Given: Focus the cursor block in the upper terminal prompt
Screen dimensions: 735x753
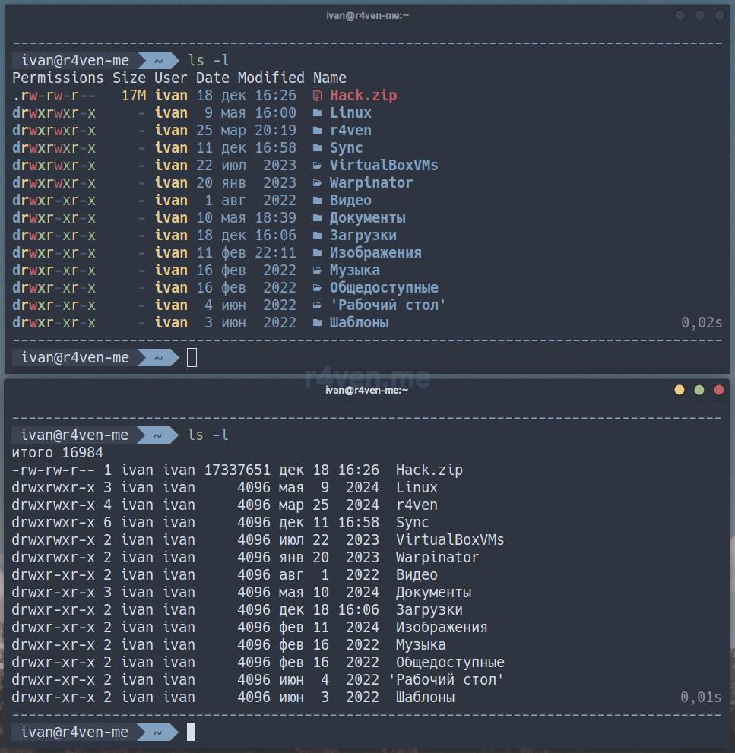Looking at the screenshot, I should coord(192,357).
